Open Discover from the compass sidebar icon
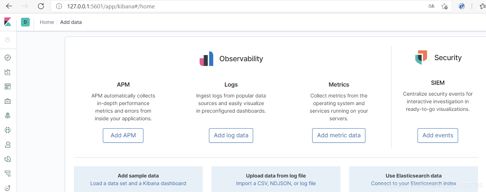 click(x=8, y=58)
